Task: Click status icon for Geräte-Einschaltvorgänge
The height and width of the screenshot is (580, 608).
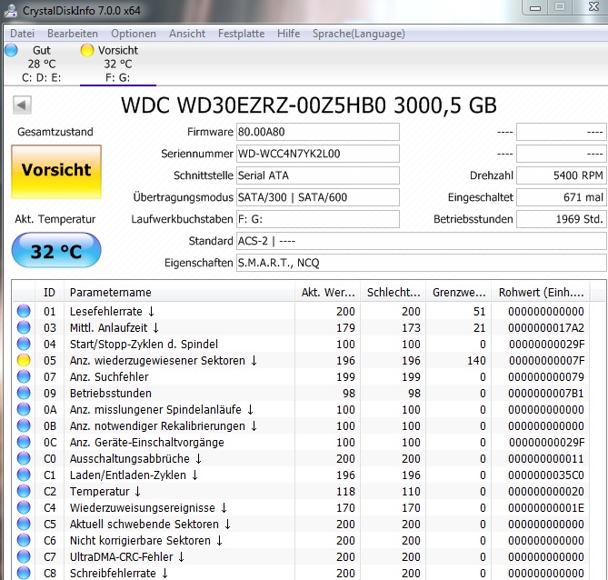Action: pyautogui.click(x=24, y=443)
